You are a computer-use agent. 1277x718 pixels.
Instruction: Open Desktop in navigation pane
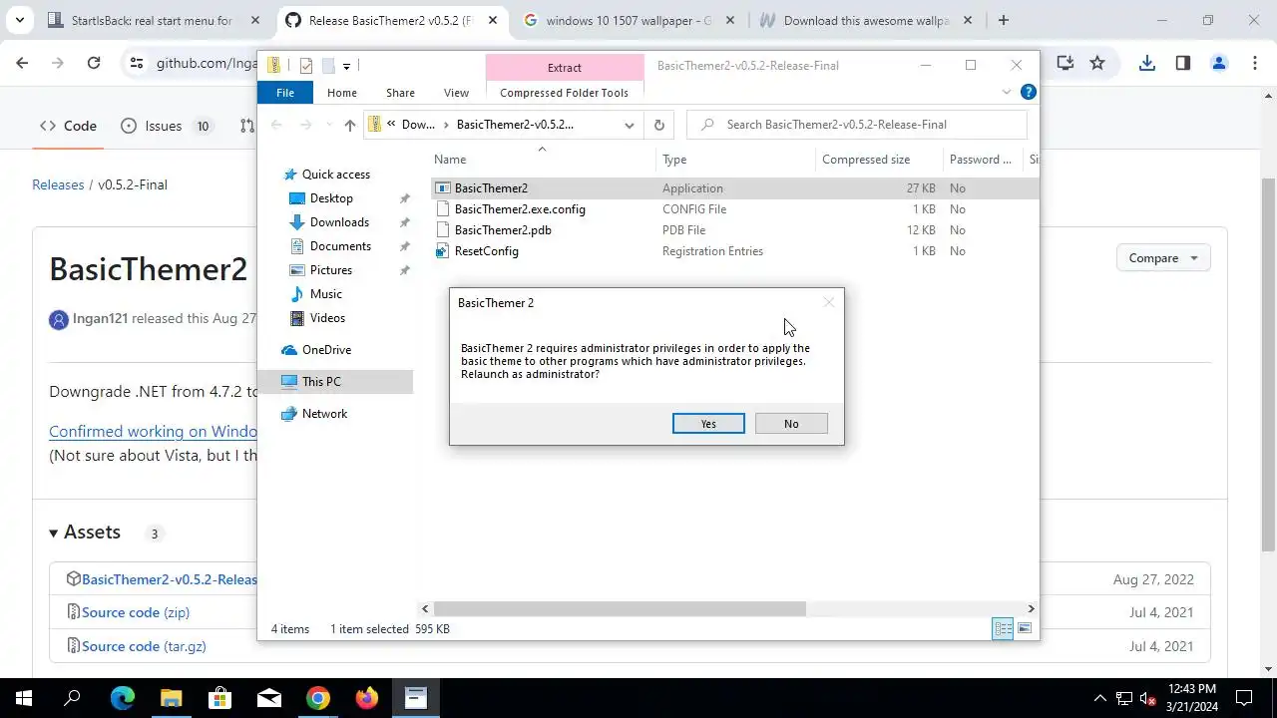331,198
